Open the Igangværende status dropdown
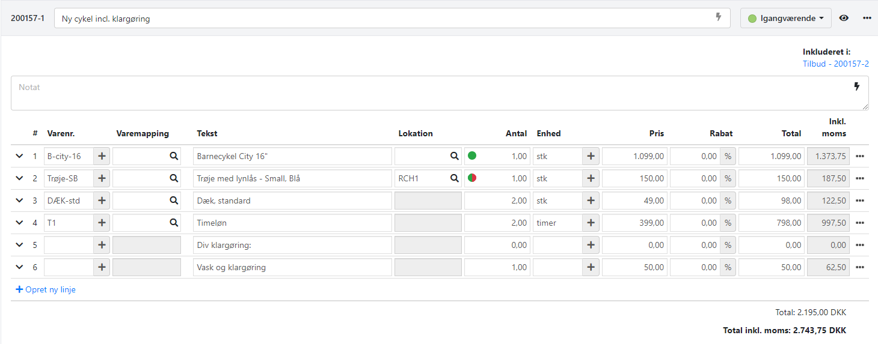The width and height of the screenshot is (878, 344). click(785, 18)
